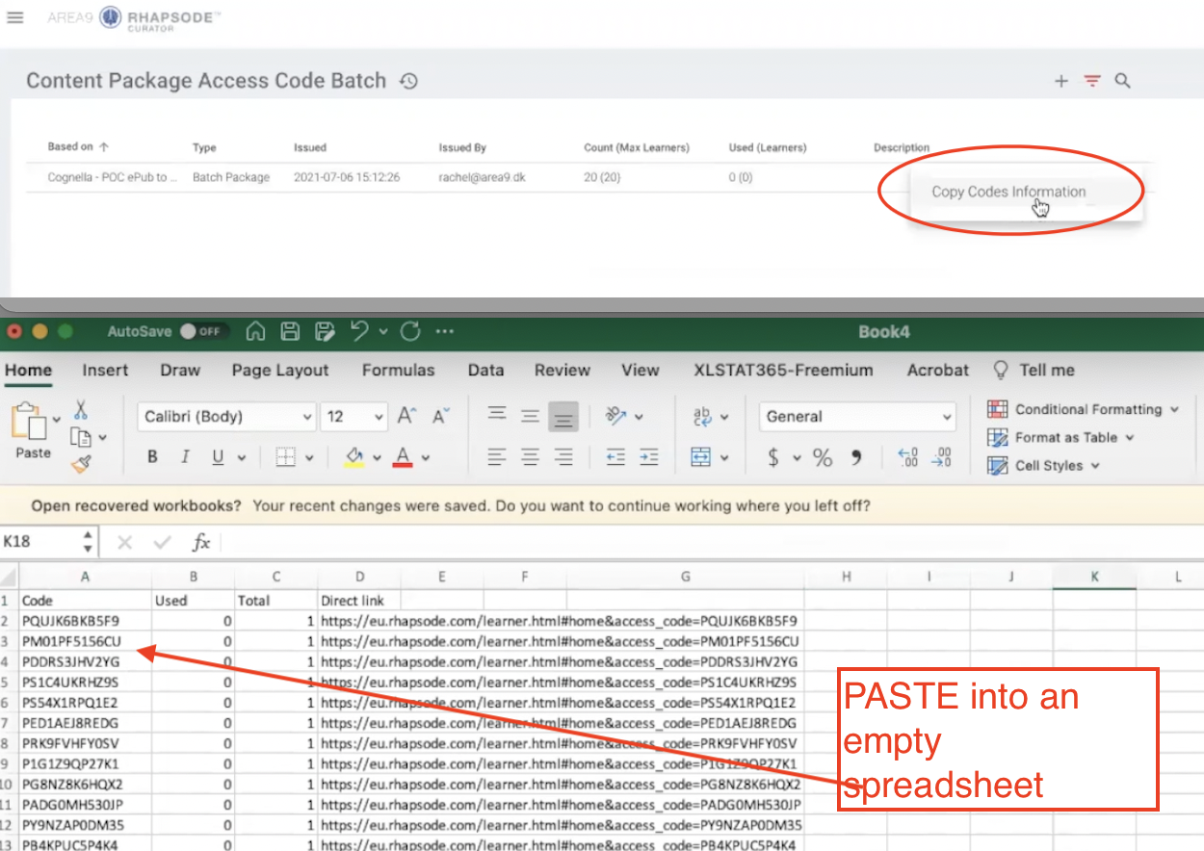Viewport: 1204px width, 851px height.
Task: Increase font size with larger A icon
Action: [406, 416]
